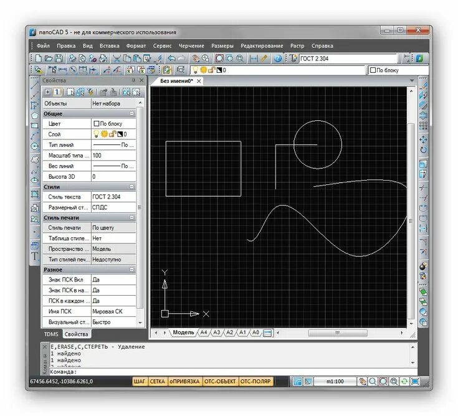This screenshot has width=458, height=416.
Task: Click the Тип линий property value
Action: (x=114, y=145)
